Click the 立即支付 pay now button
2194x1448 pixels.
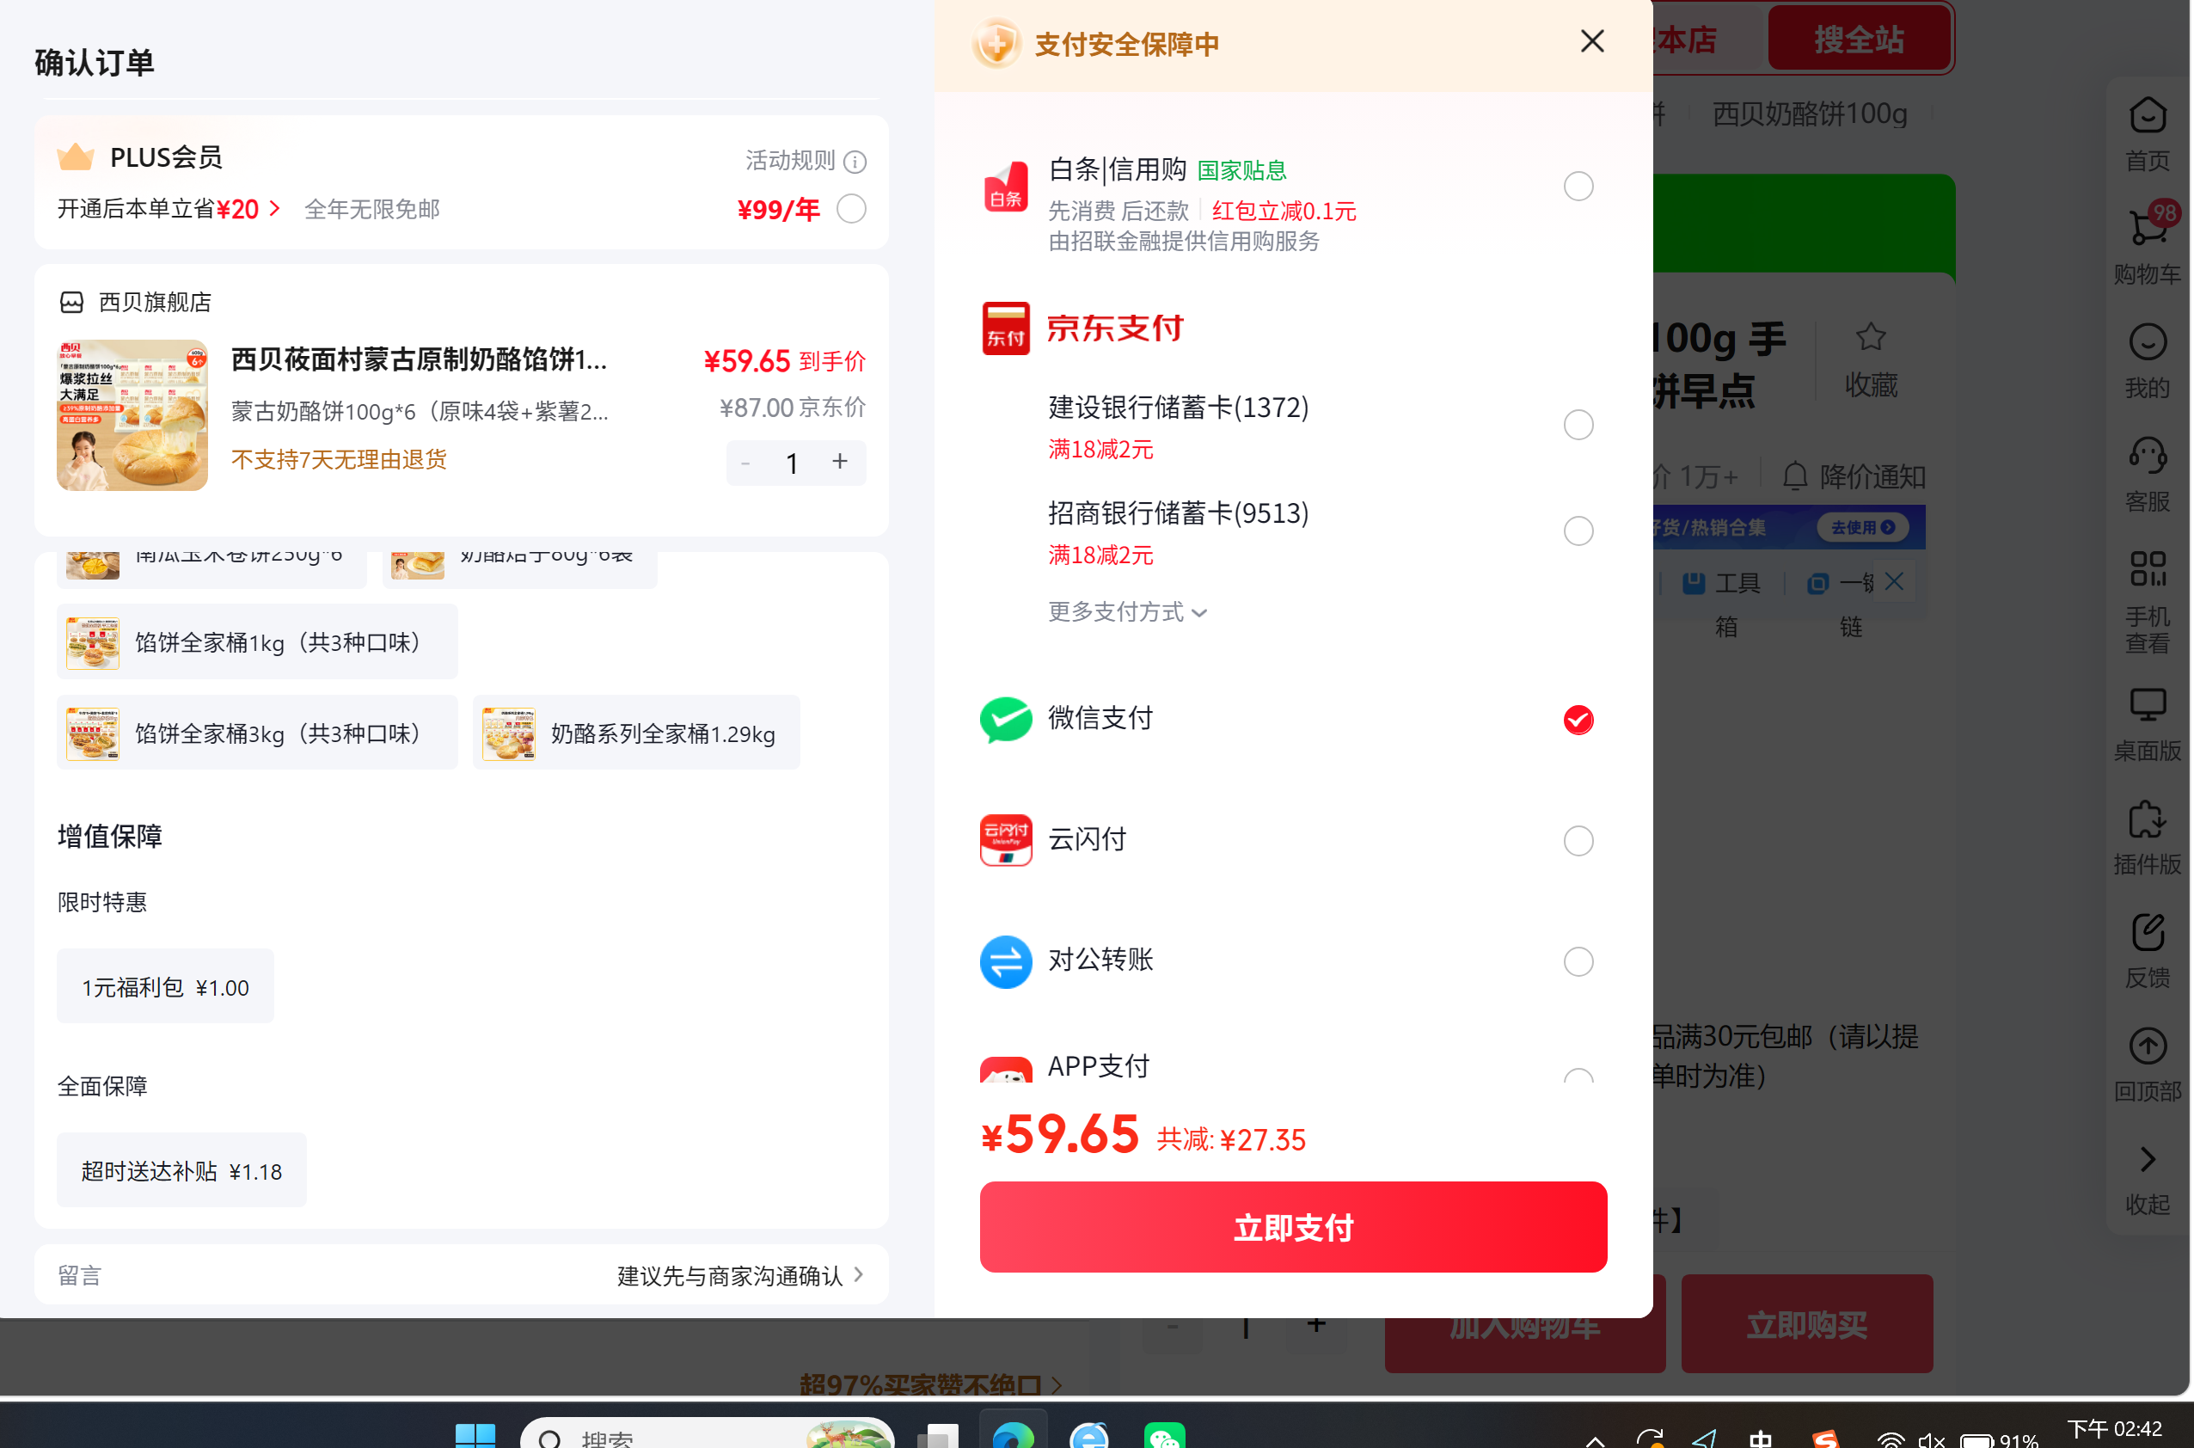(x=1293, y=1227)
